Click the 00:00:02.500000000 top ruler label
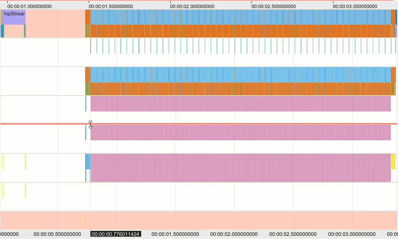Viewport: 398px width, 239px height. pyautogui.click(x=273, y=7)
